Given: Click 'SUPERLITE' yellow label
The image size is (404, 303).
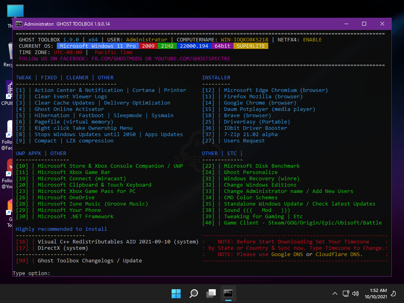Looking at the screenshot, I should pos(251,46).
